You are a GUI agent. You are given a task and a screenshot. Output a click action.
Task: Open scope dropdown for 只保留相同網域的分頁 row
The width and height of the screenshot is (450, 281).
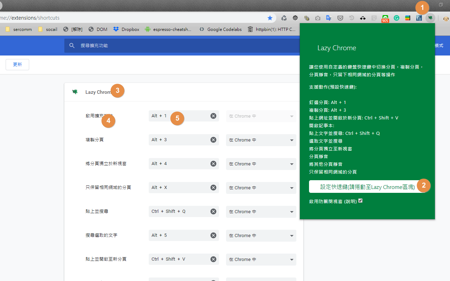261,188
